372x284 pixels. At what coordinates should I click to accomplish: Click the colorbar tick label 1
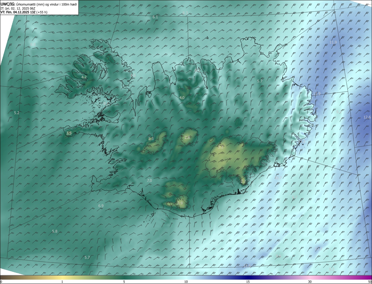click(62, 282)
